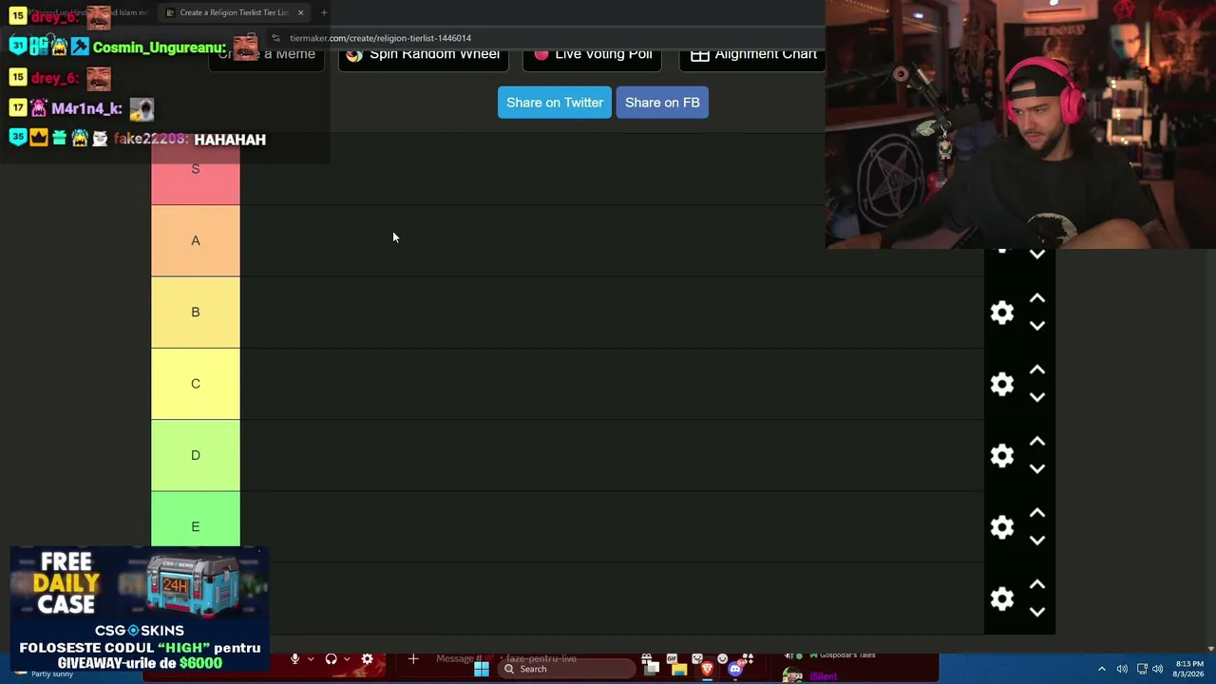
Task: Open settings gear for tier B row
Action: click(1002, 313)
